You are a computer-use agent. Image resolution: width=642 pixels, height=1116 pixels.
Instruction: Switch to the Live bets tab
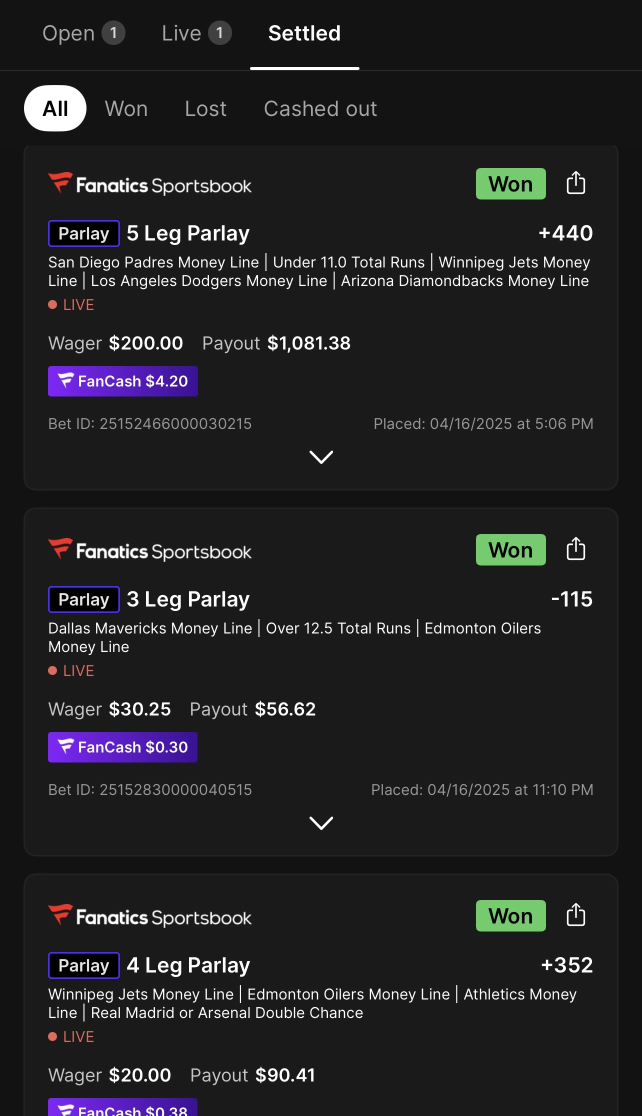click(196, 33)
